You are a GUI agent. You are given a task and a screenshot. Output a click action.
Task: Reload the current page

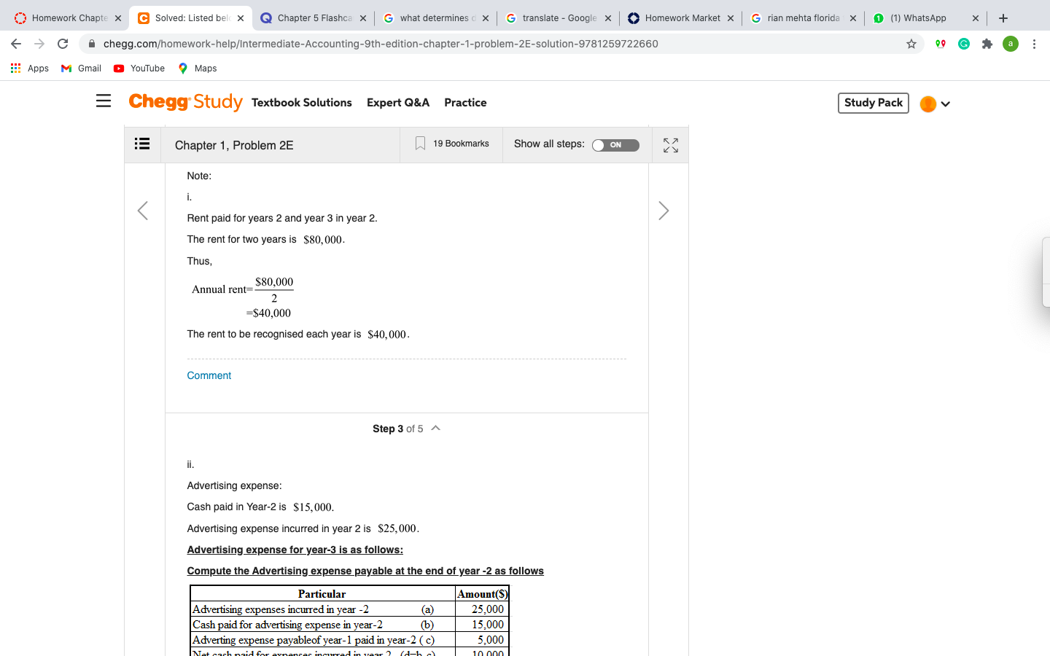[x=63, y=44]
